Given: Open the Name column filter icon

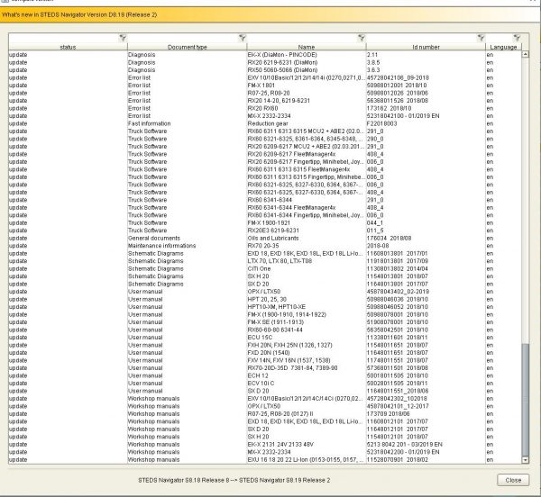Looking at the screenshot, I should click(x=362, y=38).
